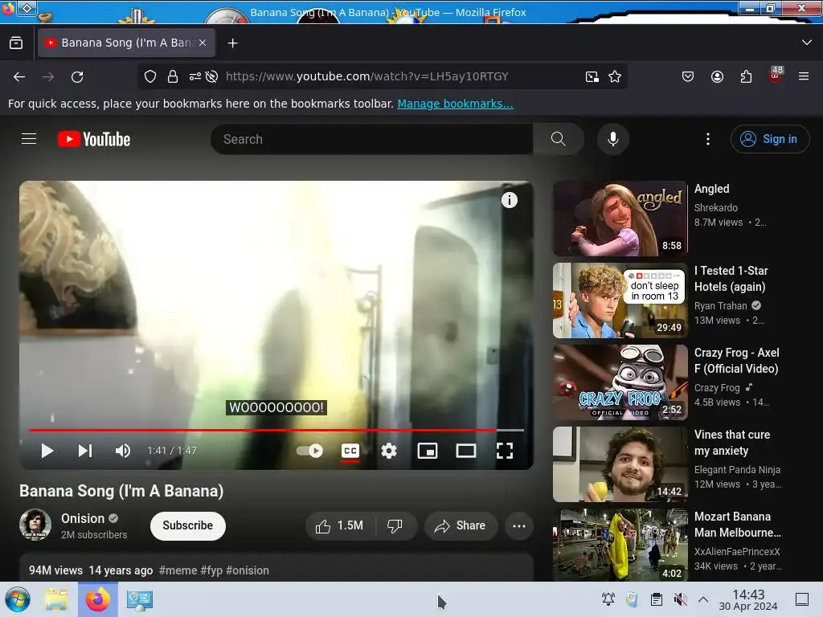Open Mozart Banana Man Melbourne video
Screen dimensions: 823x617
coord(620,545)
